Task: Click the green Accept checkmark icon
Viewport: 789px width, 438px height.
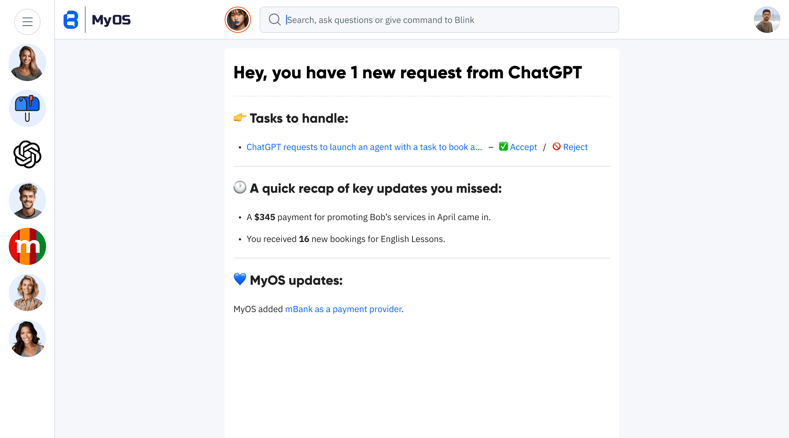Action: (x=503, y=147)
